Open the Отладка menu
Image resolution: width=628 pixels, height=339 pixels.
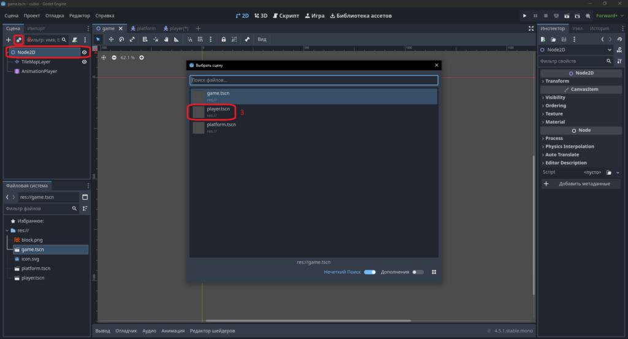tap(55, 15)
